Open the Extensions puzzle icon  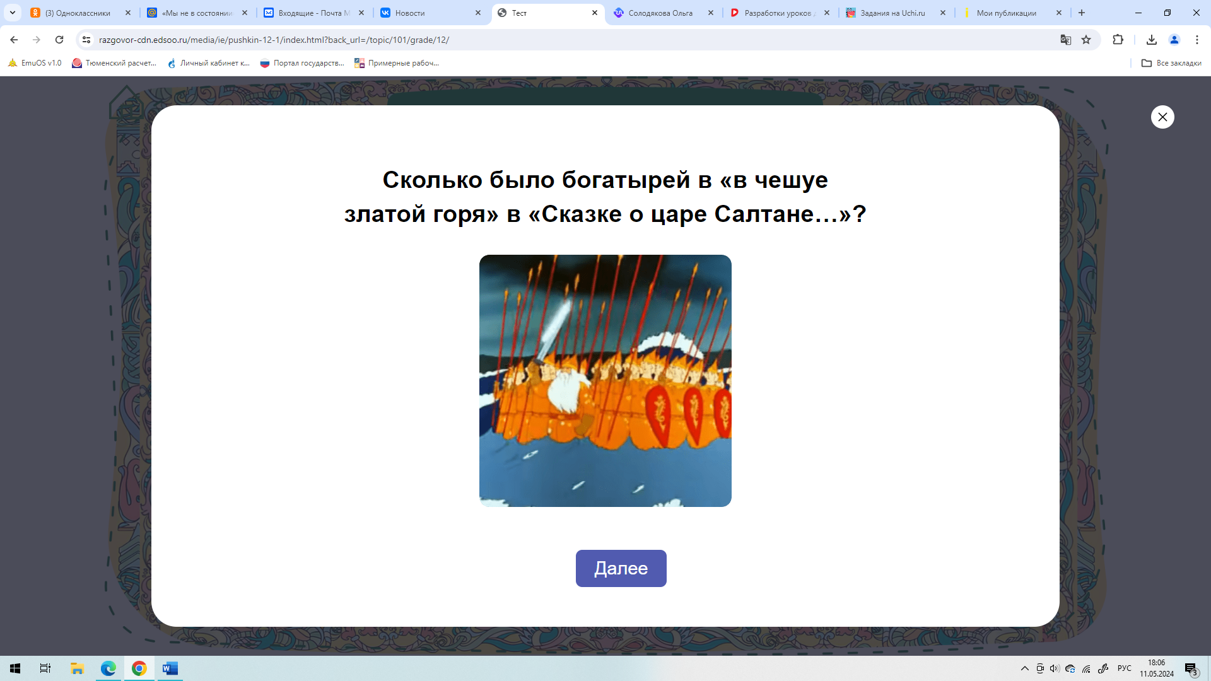point(1118,40)
